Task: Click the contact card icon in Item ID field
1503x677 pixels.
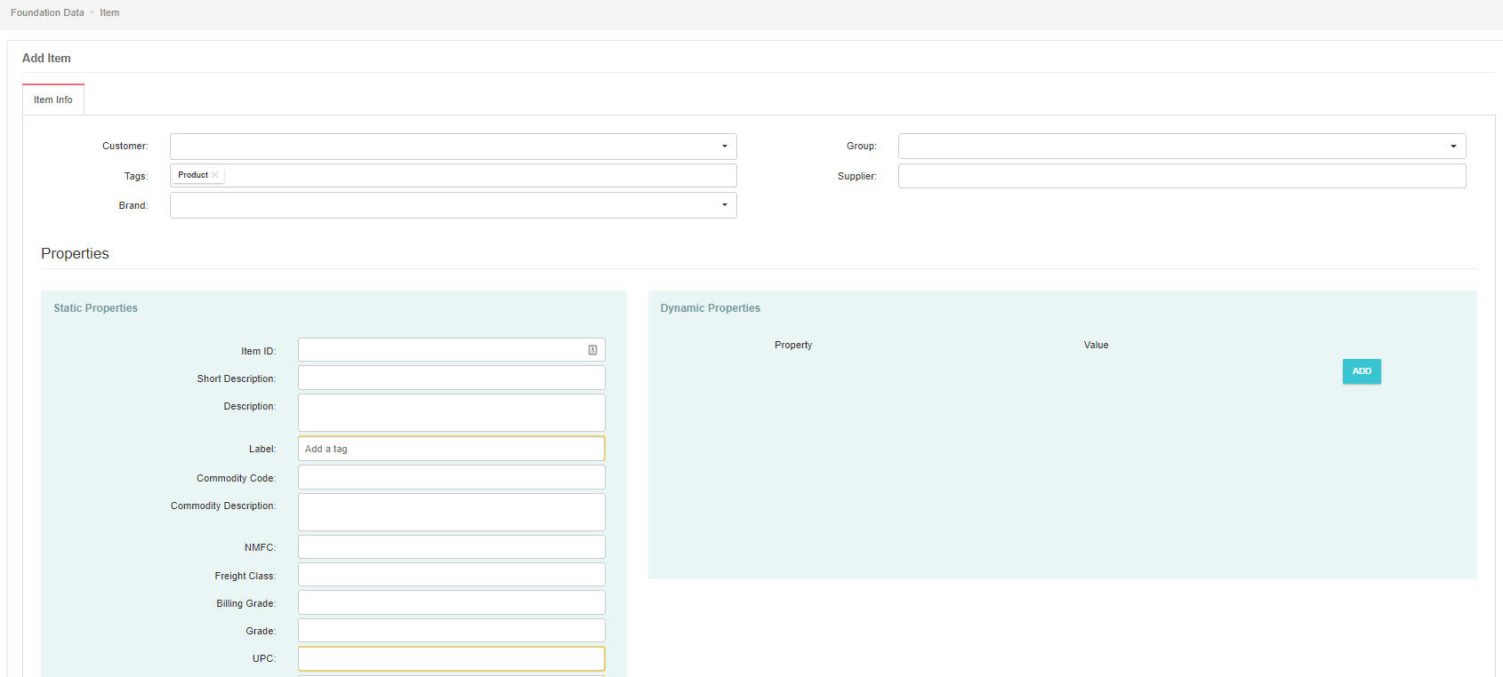Action: click(x=592, y=350)
